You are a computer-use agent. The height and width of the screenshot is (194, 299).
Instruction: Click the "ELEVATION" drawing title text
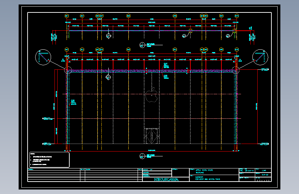pyautogui.click(x=199, y=177)
